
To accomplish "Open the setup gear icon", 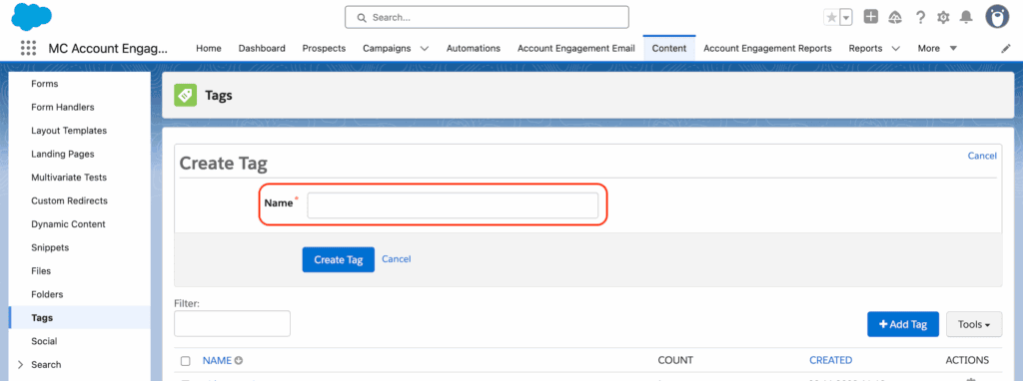I will [x=943, y=18].
